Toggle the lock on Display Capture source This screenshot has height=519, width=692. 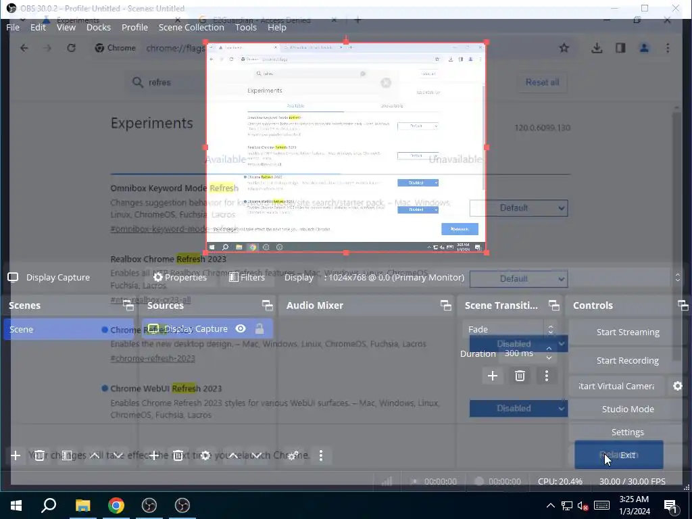click(x=259, y=329)
